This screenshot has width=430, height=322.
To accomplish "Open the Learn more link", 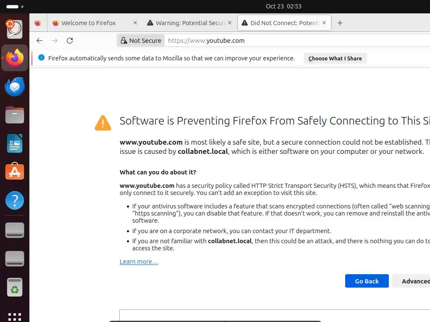I will tap(139, 262).
